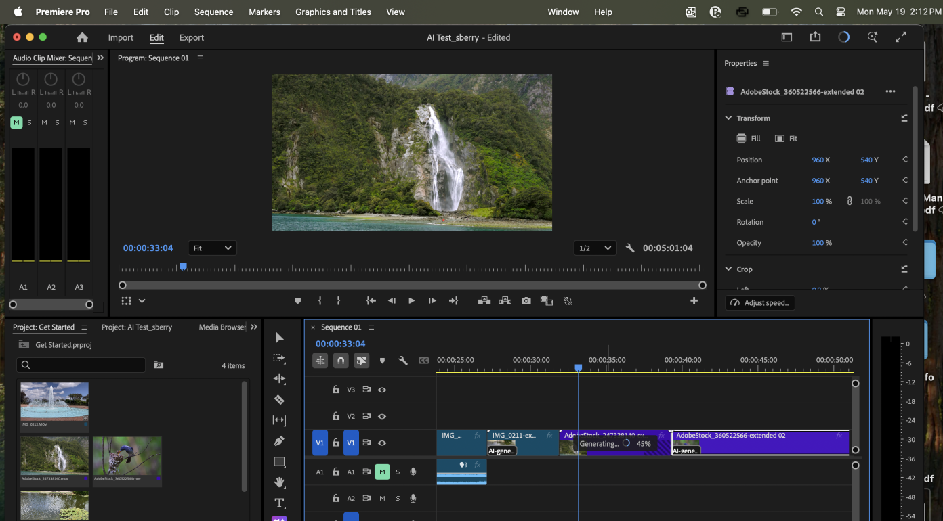
Task: Solo track A2 in the timeline
Action: coord(398,499)
